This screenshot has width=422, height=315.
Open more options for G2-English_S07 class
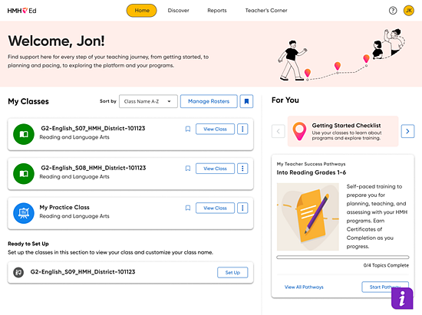click(242, 129)
